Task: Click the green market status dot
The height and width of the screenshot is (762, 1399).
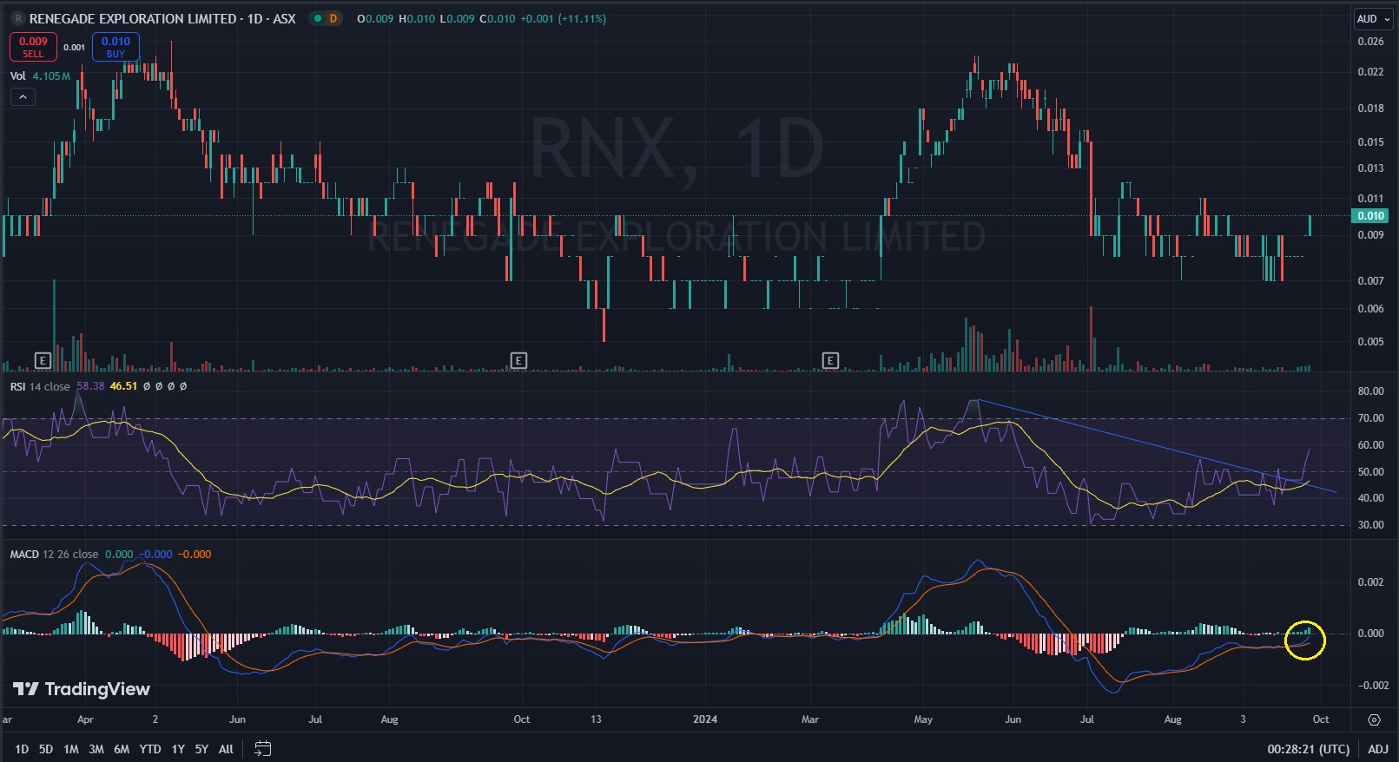Action: pyautogui.click(x=317, y=18)
